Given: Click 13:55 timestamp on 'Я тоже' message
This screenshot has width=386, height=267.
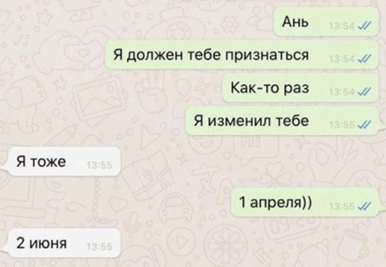Looking at the screenshot, I should [99, 165].
